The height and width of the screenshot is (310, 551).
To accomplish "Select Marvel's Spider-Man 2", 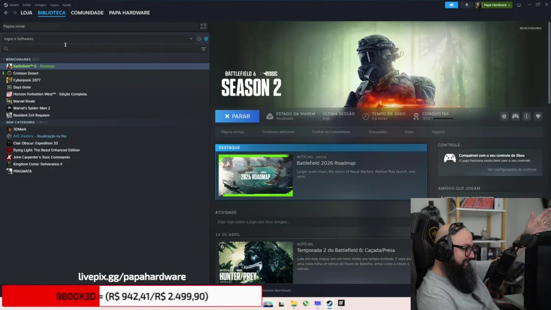I will pyautogui.click(x=105, y=108).
